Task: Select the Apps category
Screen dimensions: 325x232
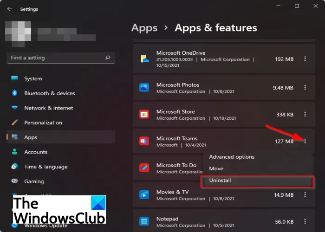Action: point(61,137)
